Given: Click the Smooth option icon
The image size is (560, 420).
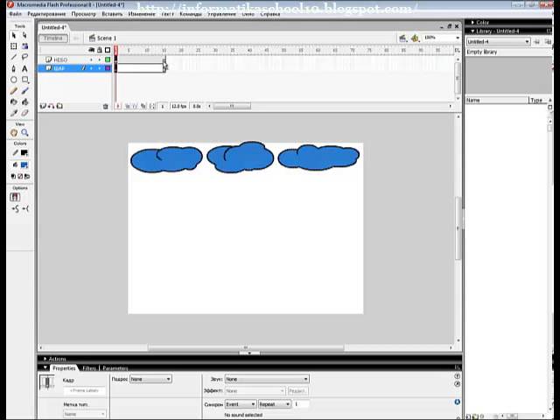Looking at the screenshot, I should point(15,209).
